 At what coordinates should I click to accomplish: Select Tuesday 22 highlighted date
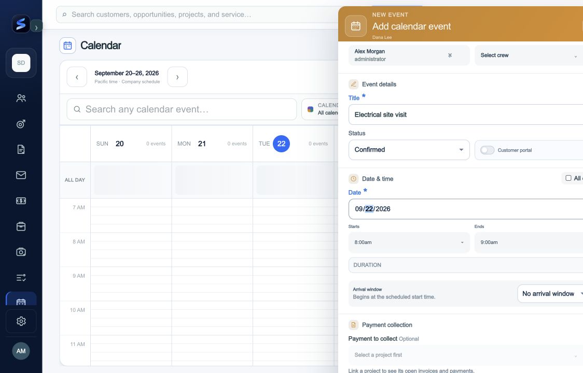click(x=281, y=144)
